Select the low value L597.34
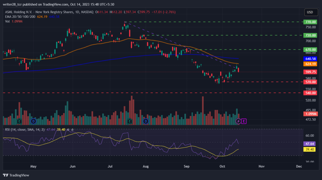 click(x=130, y=12)
